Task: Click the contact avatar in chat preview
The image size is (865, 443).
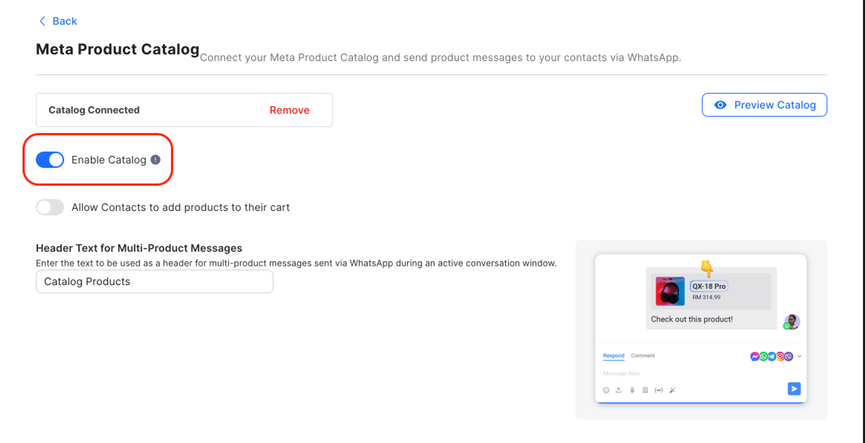Action: (x=792, y=322)
